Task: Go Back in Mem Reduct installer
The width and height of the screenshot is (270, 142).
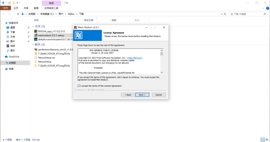Action: (x=128, y=95)
